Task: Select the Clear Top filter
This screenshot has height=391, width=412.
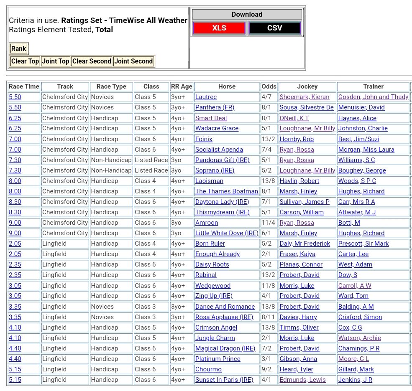Action: (25, 61)
